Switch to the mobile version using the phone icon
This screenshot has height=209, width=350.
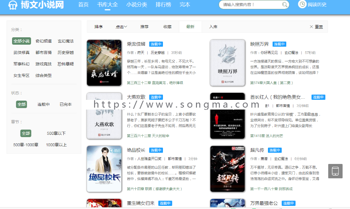coord(335,171)
